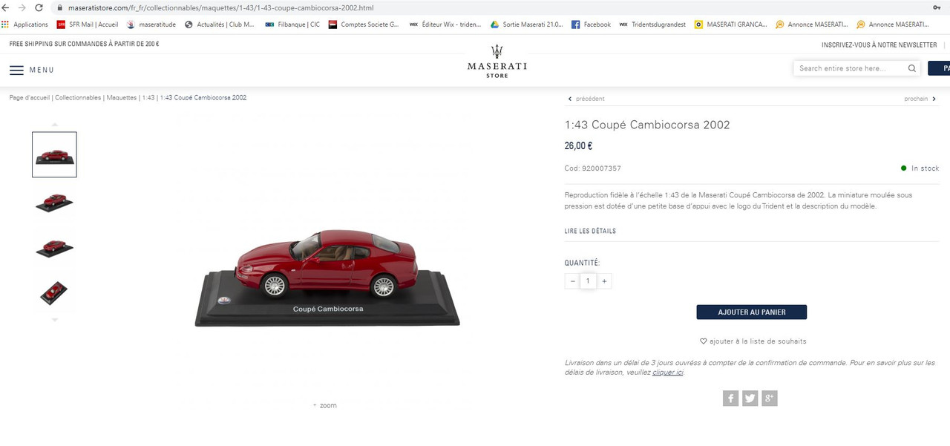Click Inscrivez-vous à notre newsletter
The height and width of the screenshot is (446, 950).
coord(879,45)
